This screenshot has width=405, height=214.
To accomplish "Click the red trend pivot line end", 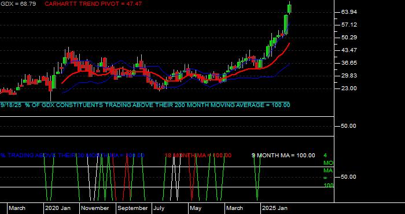I will [289, 44].
